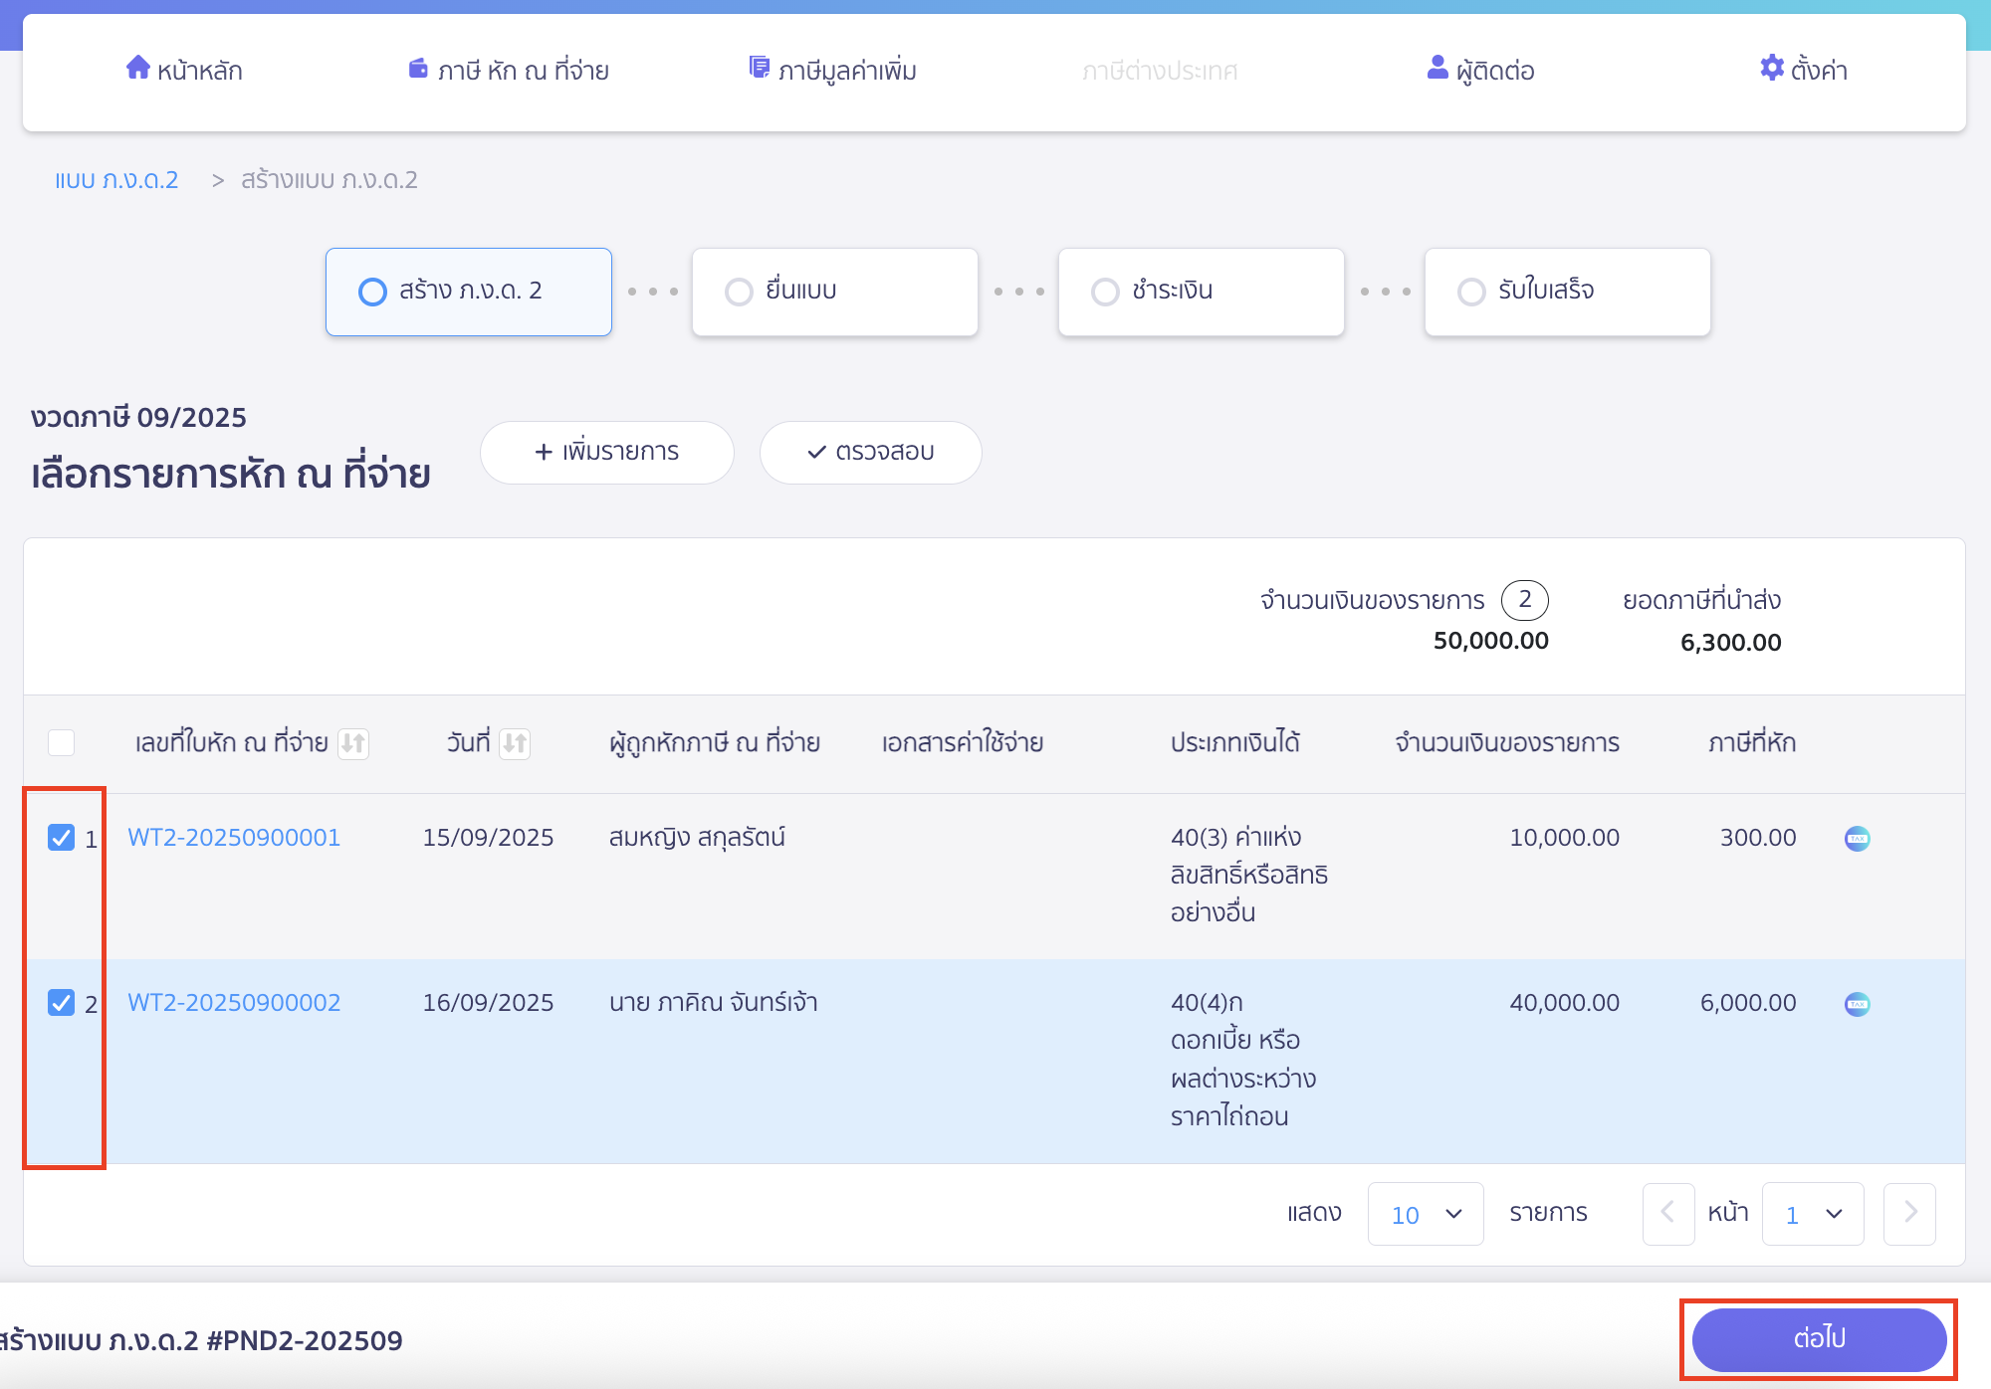1991x1389 pixels.
Task: Open the page number dropdown
Action: pos(1812,1214)
